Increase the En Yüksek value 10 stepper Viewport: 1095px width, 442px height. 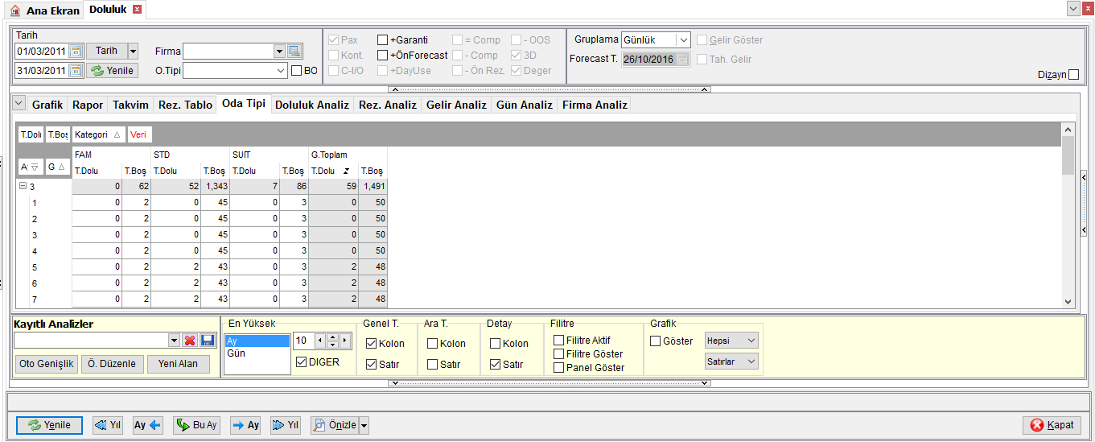[x=332, y=337]
